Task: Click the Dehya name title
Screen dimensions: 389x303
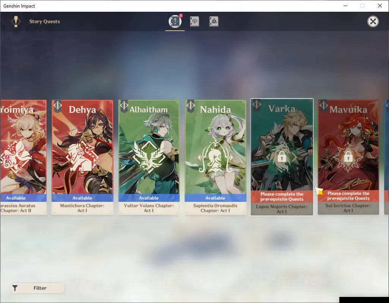Action: pyautogui.click(x=82, y=109)
